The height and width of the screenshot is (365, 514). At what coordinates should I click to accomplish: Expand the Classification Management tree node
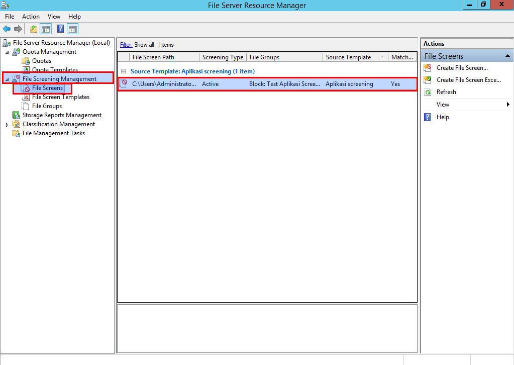click(x=7, y=124)
